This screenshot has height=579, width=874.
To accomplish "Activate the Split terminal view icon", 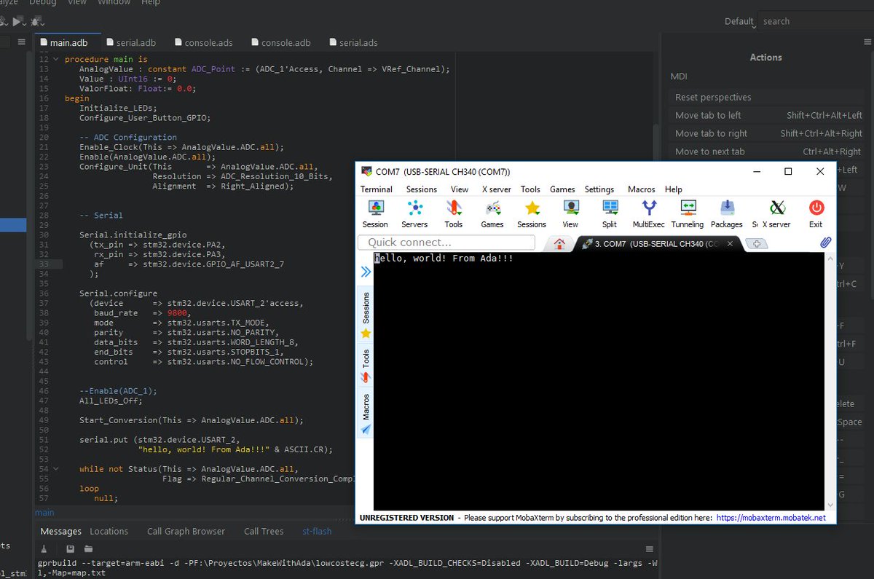I will coord(609,213).
